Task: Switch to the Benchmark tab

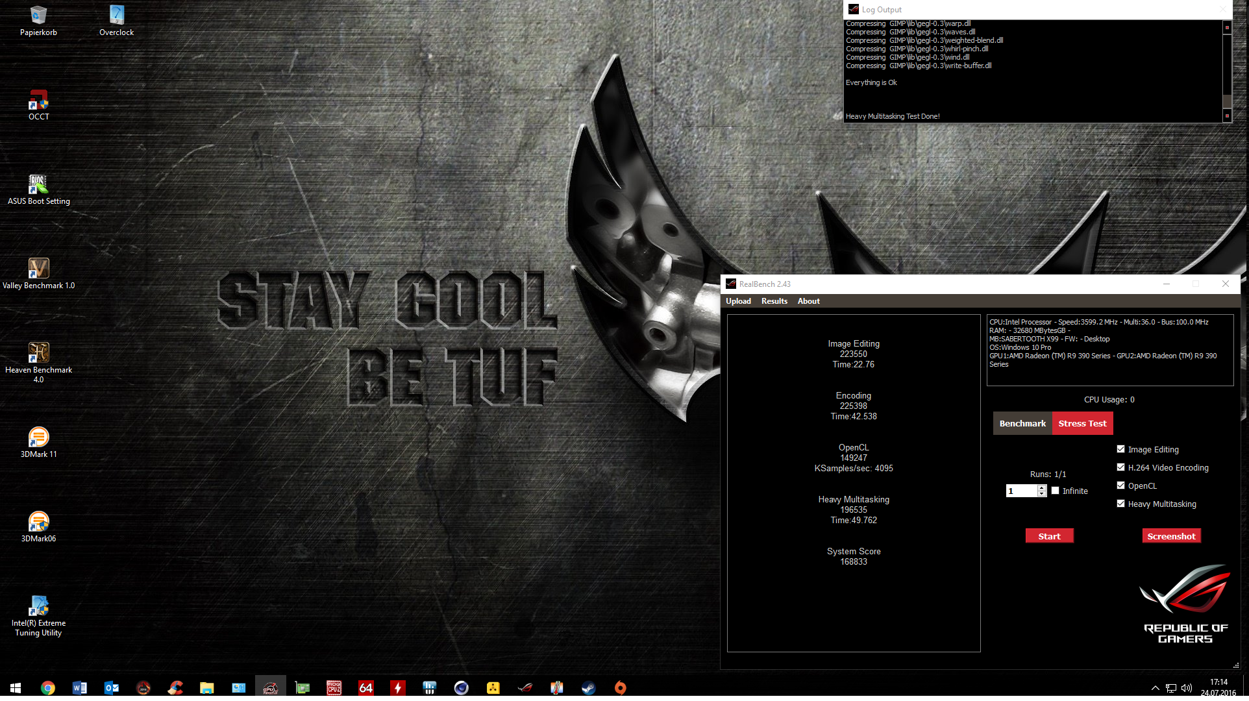Action: point(1022,423)
